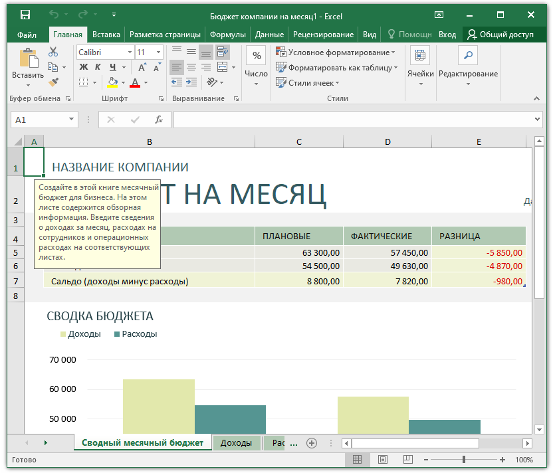Switch to Page Layout view icon
The height and width of the screenshot is (473, 553).
(383, 460)
